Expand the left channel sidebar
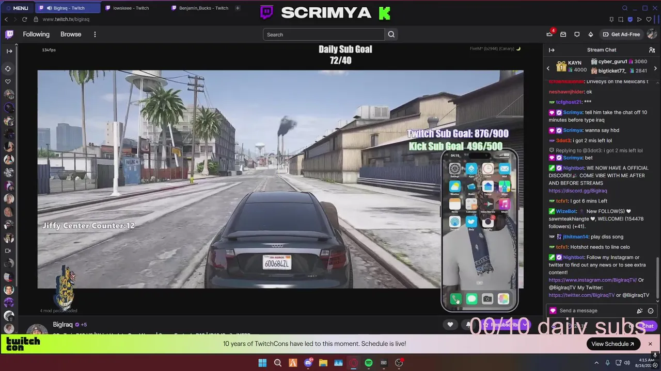Screen dimensions: 661x371 (x=9, y=50)
